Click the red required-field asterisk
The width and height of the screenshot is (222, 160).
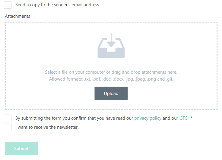[x=192, y=118]
